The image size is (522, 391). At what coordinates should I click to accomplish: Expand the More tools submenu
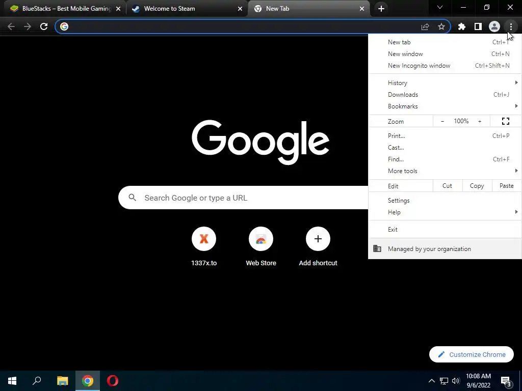pos(445,171)
